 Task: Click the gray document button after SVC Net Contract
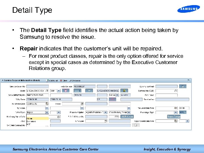(136, 125)
